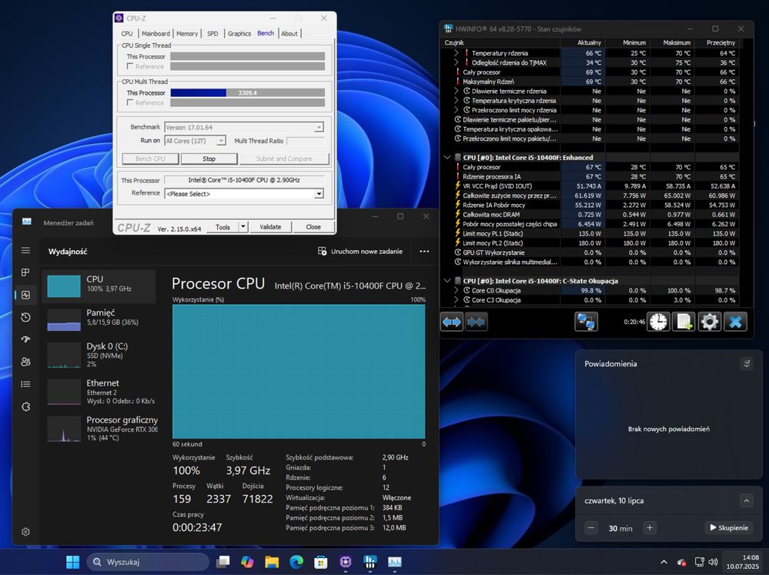Open Startup apps icon in Task Manager sidebar

coord(25,339)
